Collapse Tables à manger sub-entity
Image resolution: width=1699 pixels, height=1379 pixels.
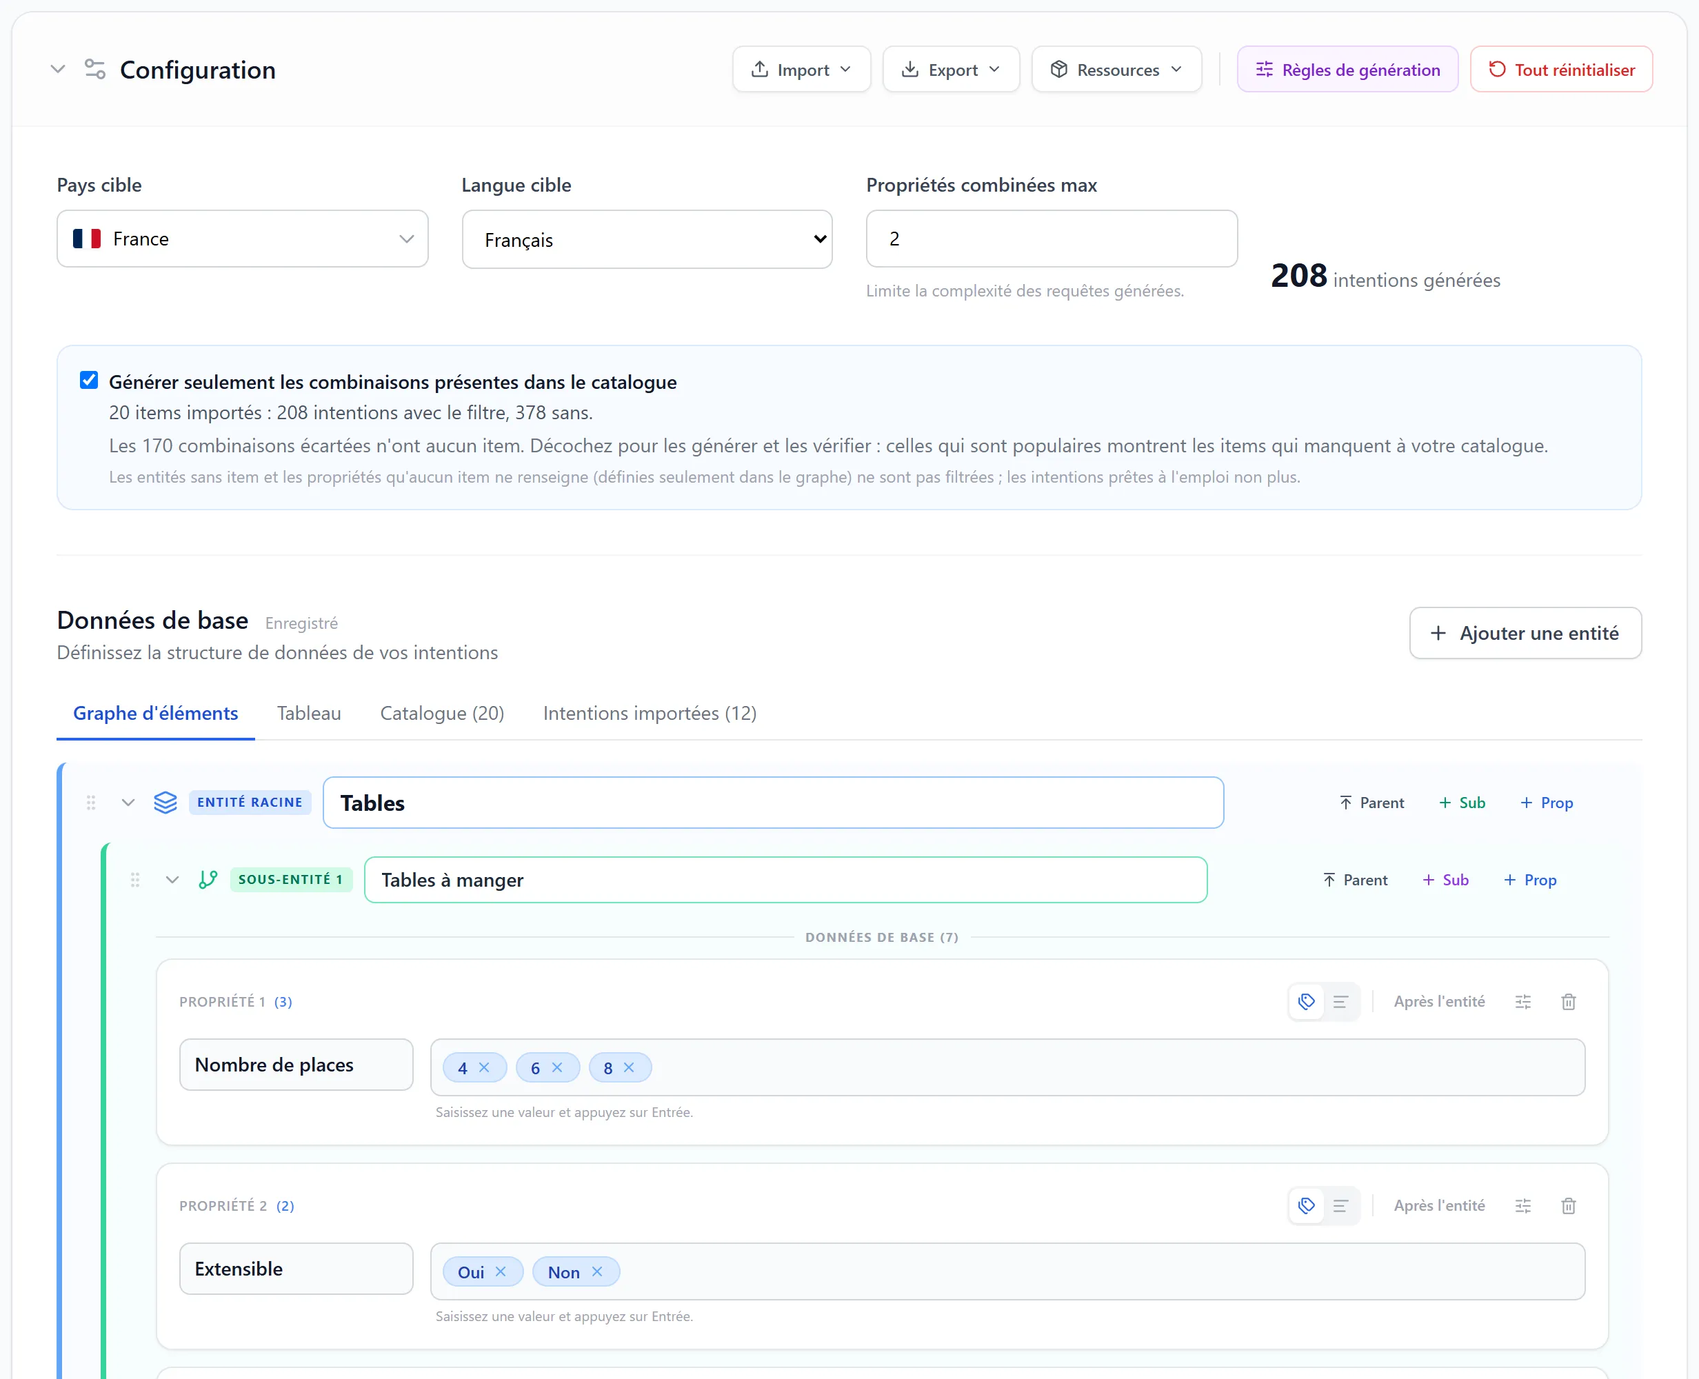click(172, 880)
